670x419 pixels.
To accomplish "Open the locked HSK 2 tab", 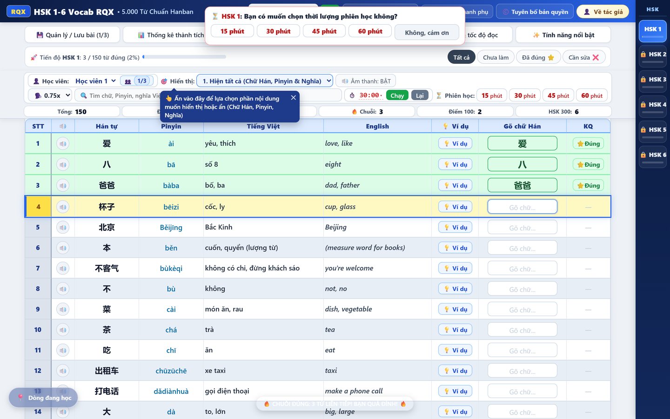I will (653, 56).
